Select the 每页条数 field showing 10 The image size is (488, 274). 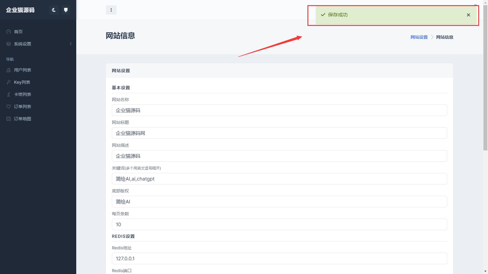pyautogui.click(x=279, y=224)
